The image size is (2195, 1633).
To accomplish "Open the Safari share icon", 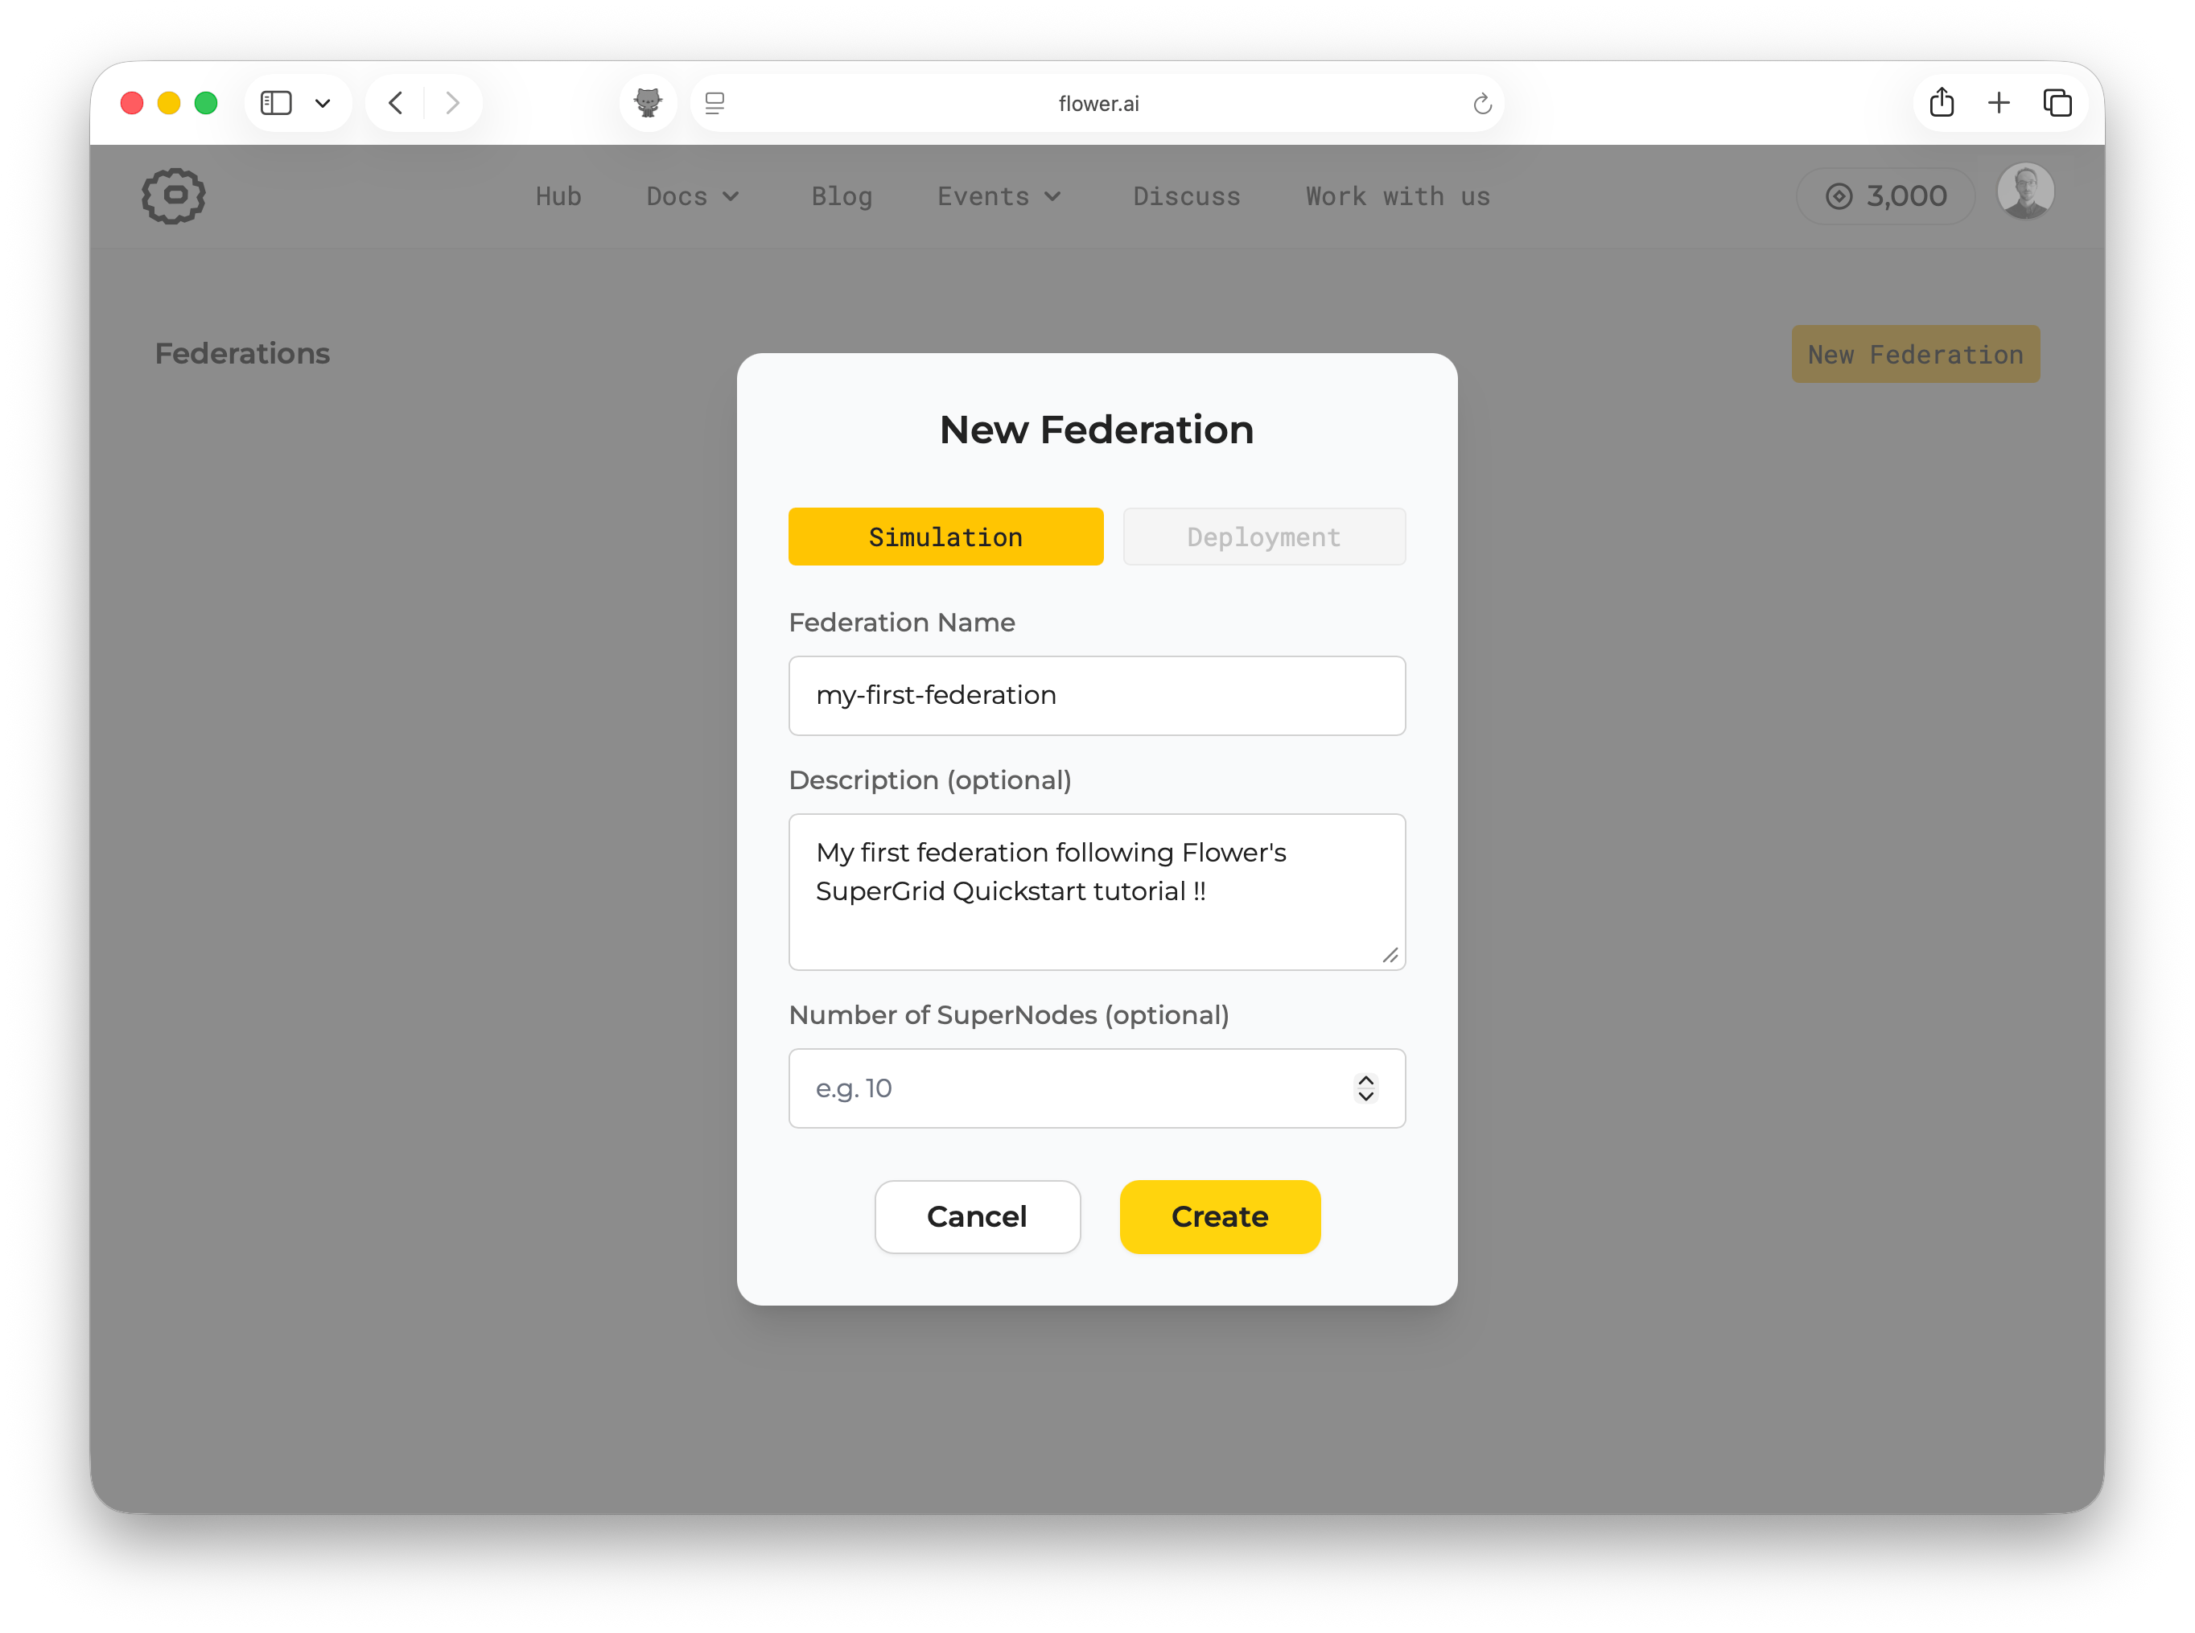I will pyautogui.click(x=1941, y=102).
